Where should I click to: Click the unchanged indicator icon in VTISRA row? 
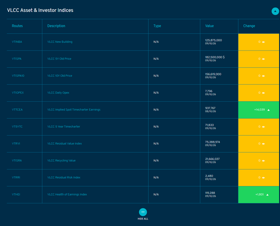pyautogui.click(x=263, y=161)
